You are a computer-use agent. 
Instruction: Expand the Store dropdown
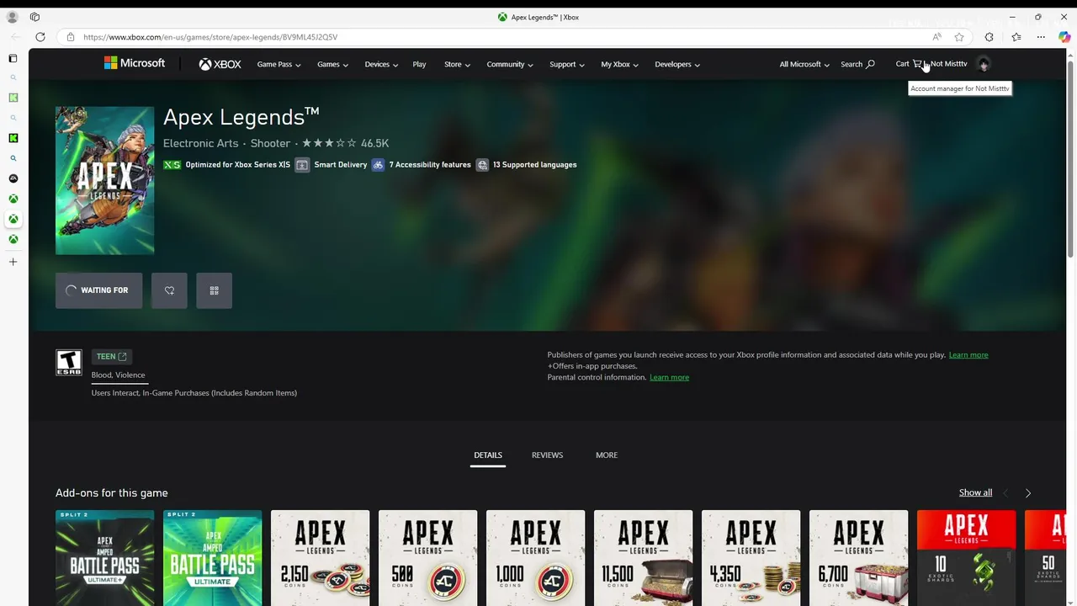point(457,64)
